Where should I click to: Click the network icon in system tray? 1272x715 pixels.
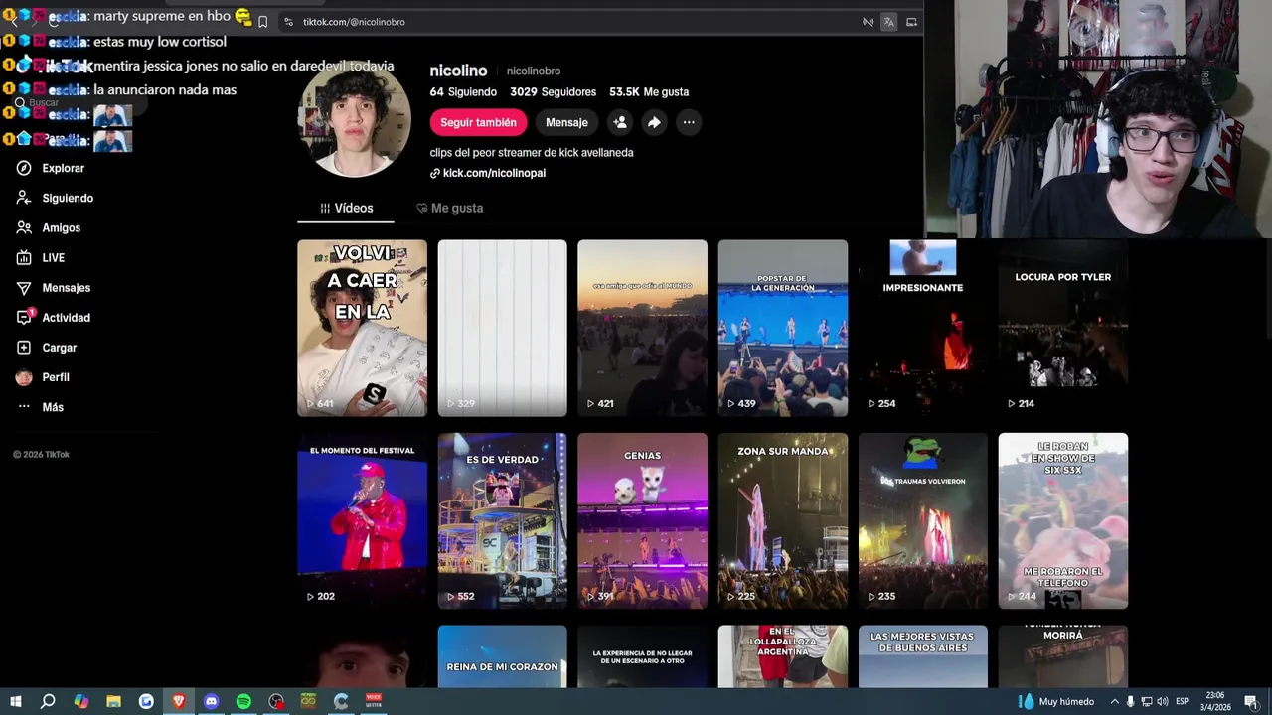click(x=1147, y=701)
